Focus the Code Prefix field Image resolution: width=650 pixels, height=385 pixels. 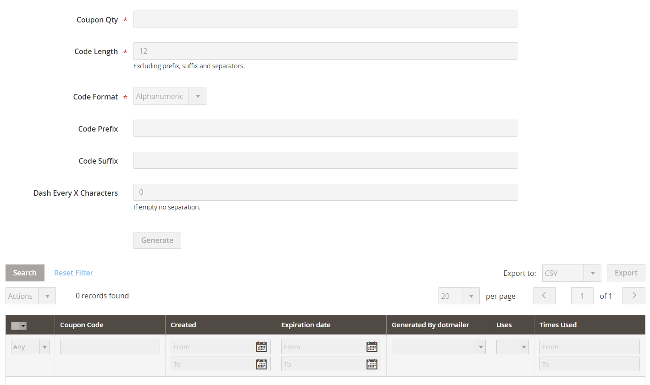pyautogui.click(x=325, y=128)
